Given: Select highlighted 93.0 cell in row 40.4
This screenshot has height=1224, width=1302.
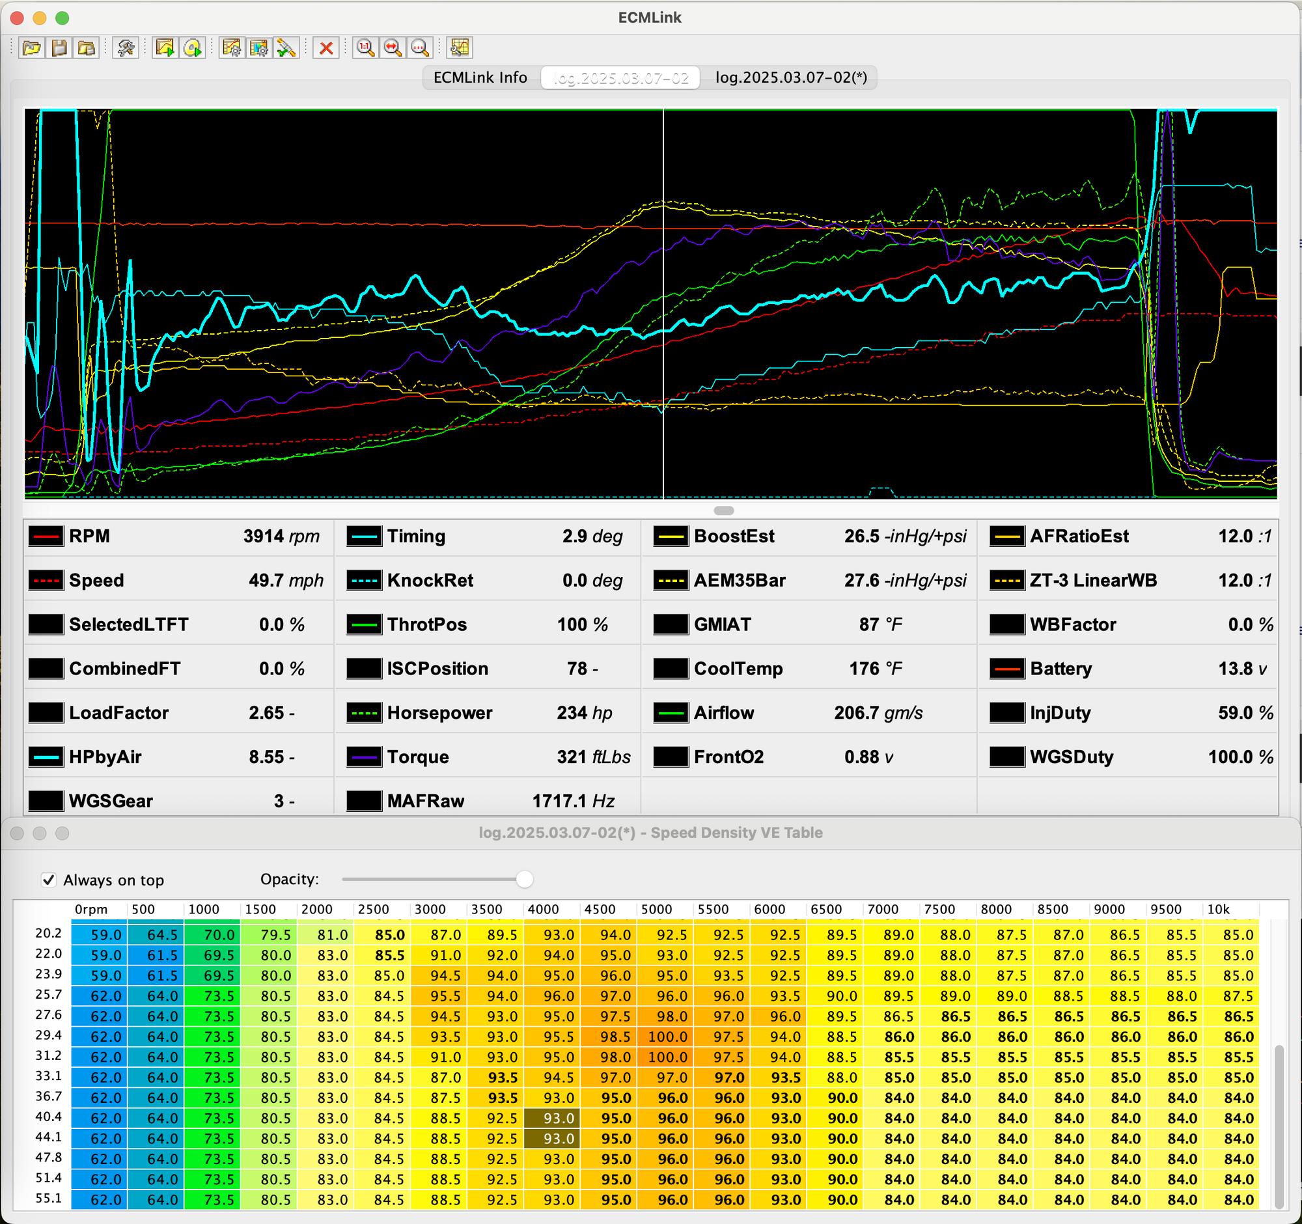Looking at the screenshot, I should (x=551, y=1119).
